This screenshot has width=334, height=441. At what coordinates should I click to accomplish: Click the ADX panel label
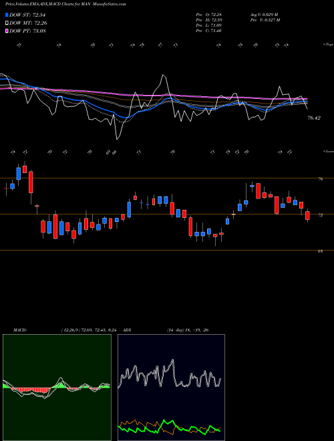click(x=128, y=330)
